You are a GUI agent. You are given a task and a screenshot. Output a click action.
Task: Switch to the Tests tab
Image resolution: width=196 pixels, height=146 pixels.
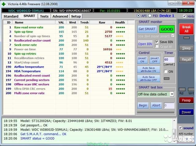(x=44, y=16)
